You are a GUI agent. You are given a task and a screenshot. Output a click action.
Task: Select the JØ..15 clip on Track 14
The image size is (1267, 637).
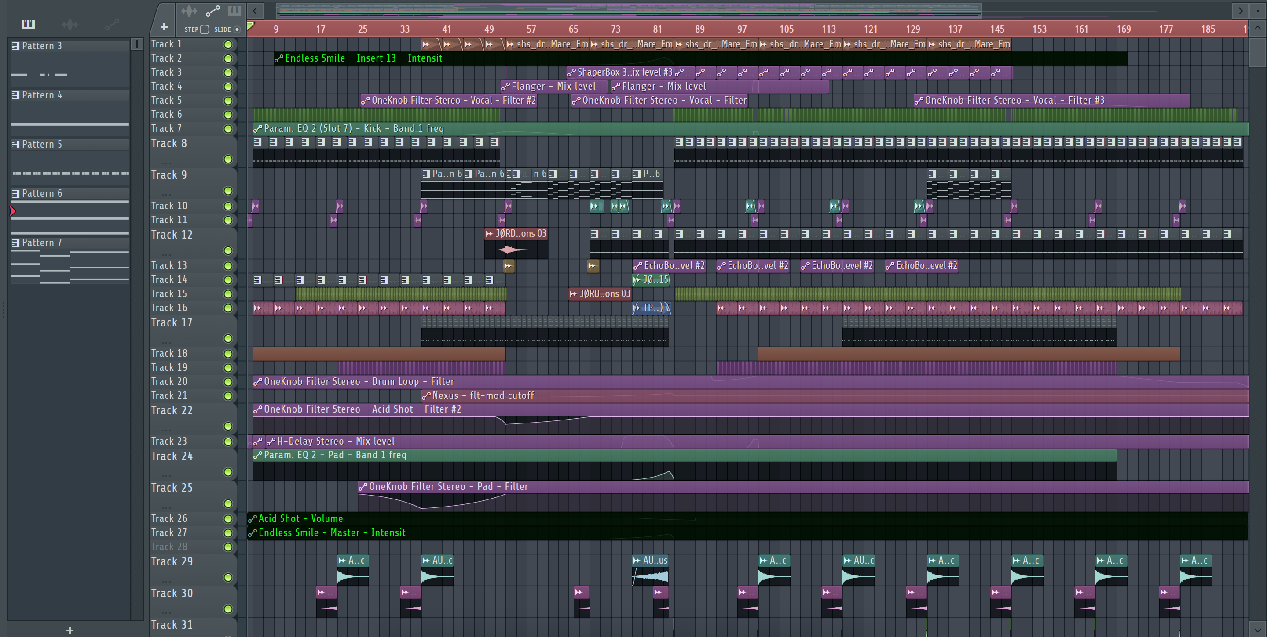(651, 280)
